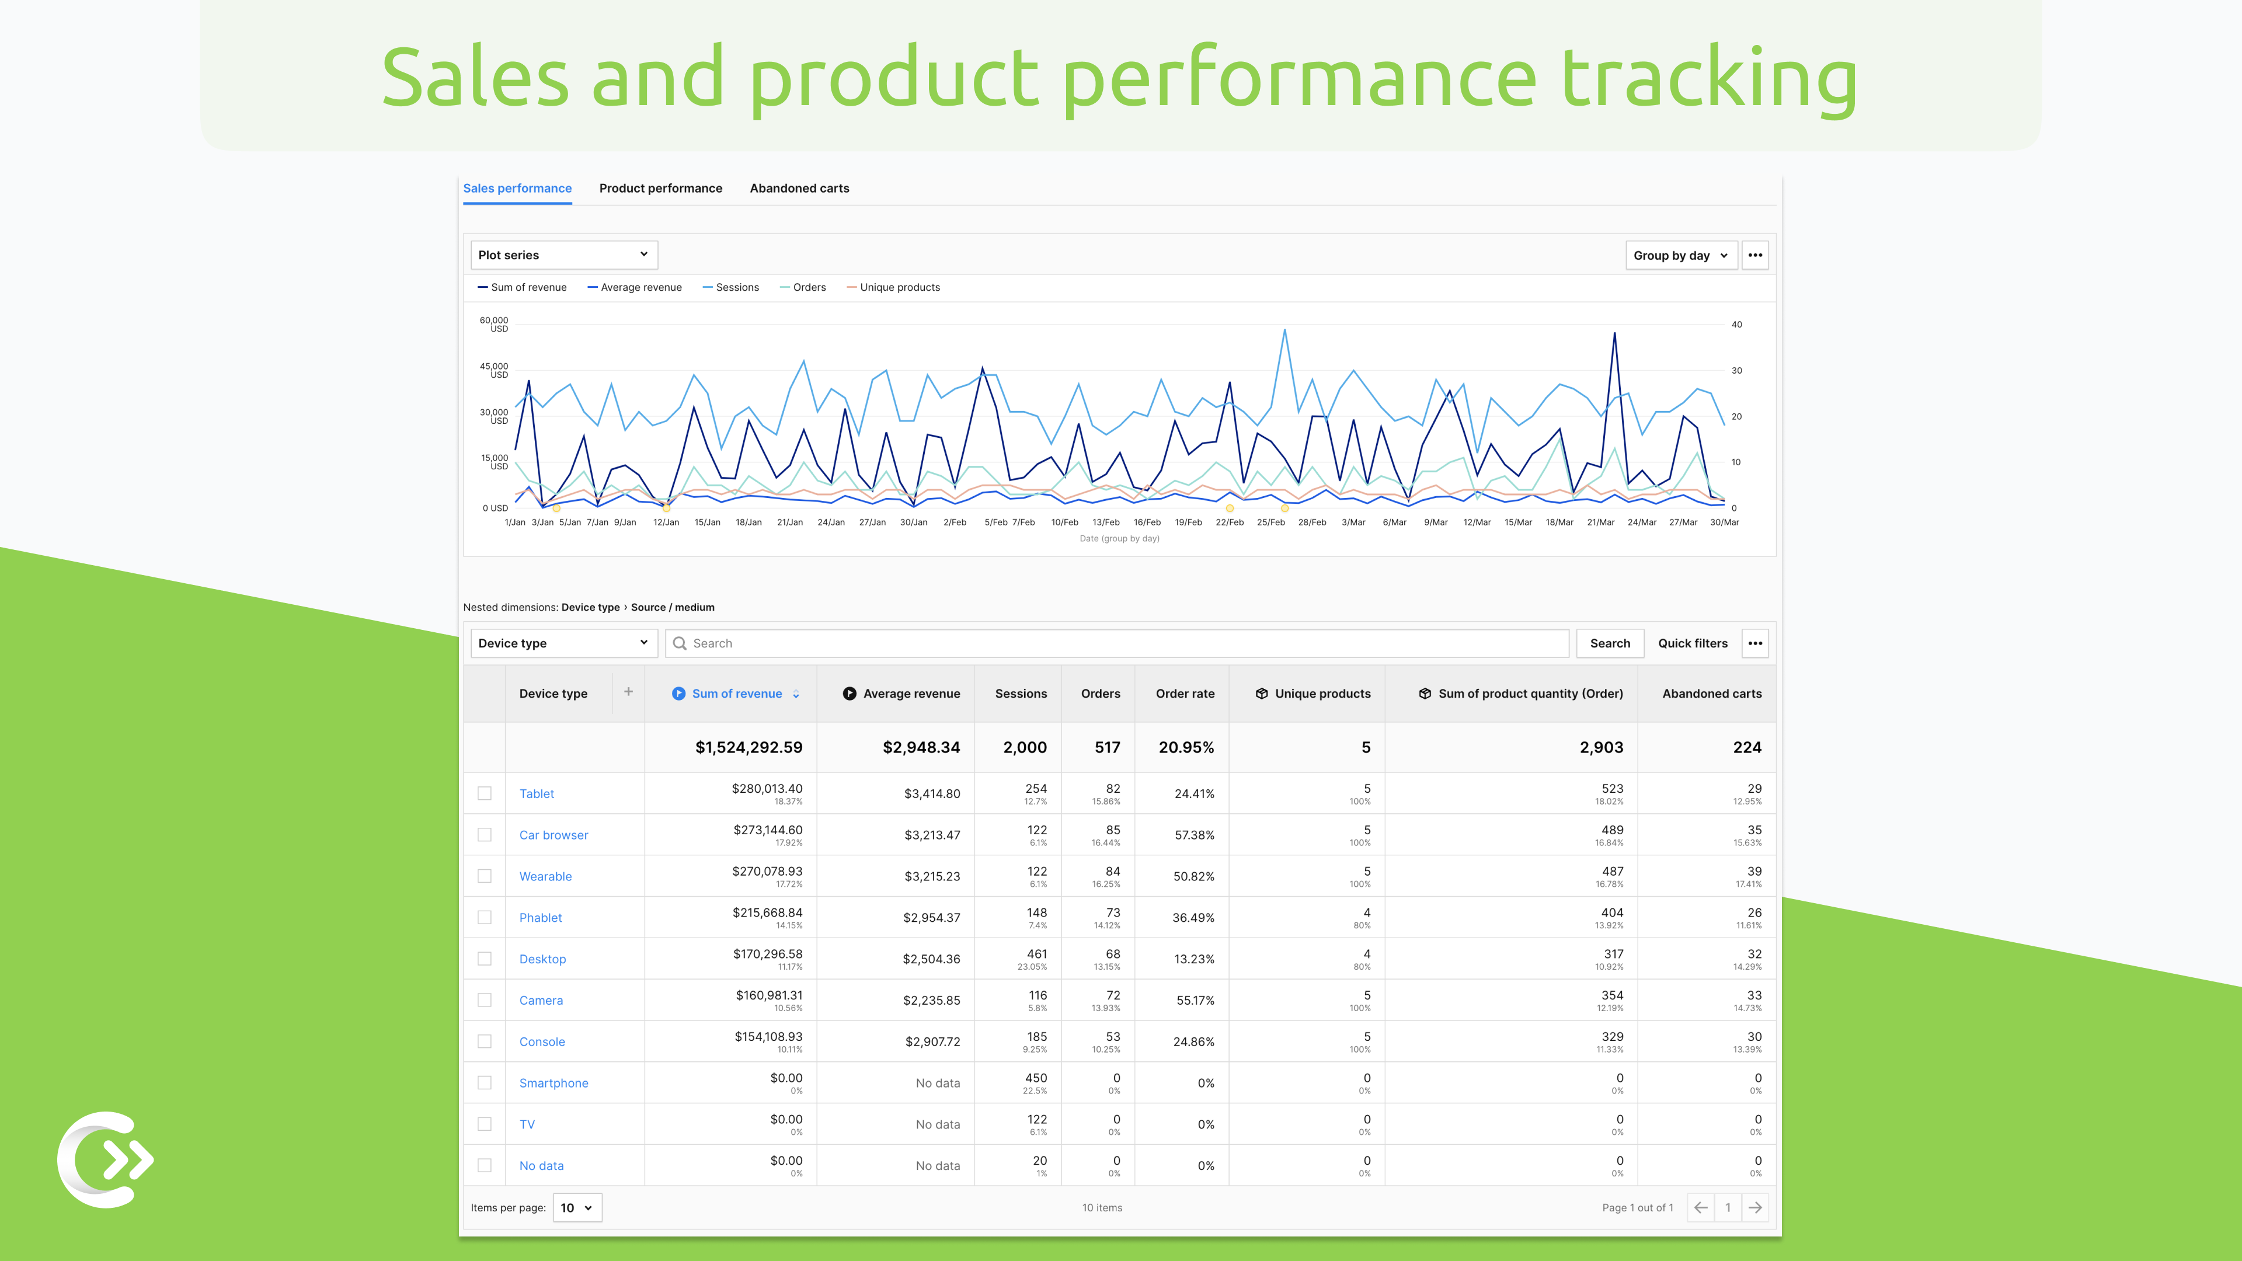Click total revenue $1,524,292.59 cell

pyautogui.click(x=749, y=747)
